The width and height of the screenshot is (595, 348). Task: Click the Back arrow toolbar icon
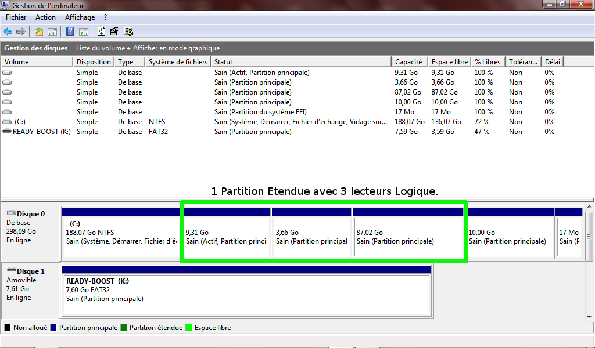[x=8, y=31]
